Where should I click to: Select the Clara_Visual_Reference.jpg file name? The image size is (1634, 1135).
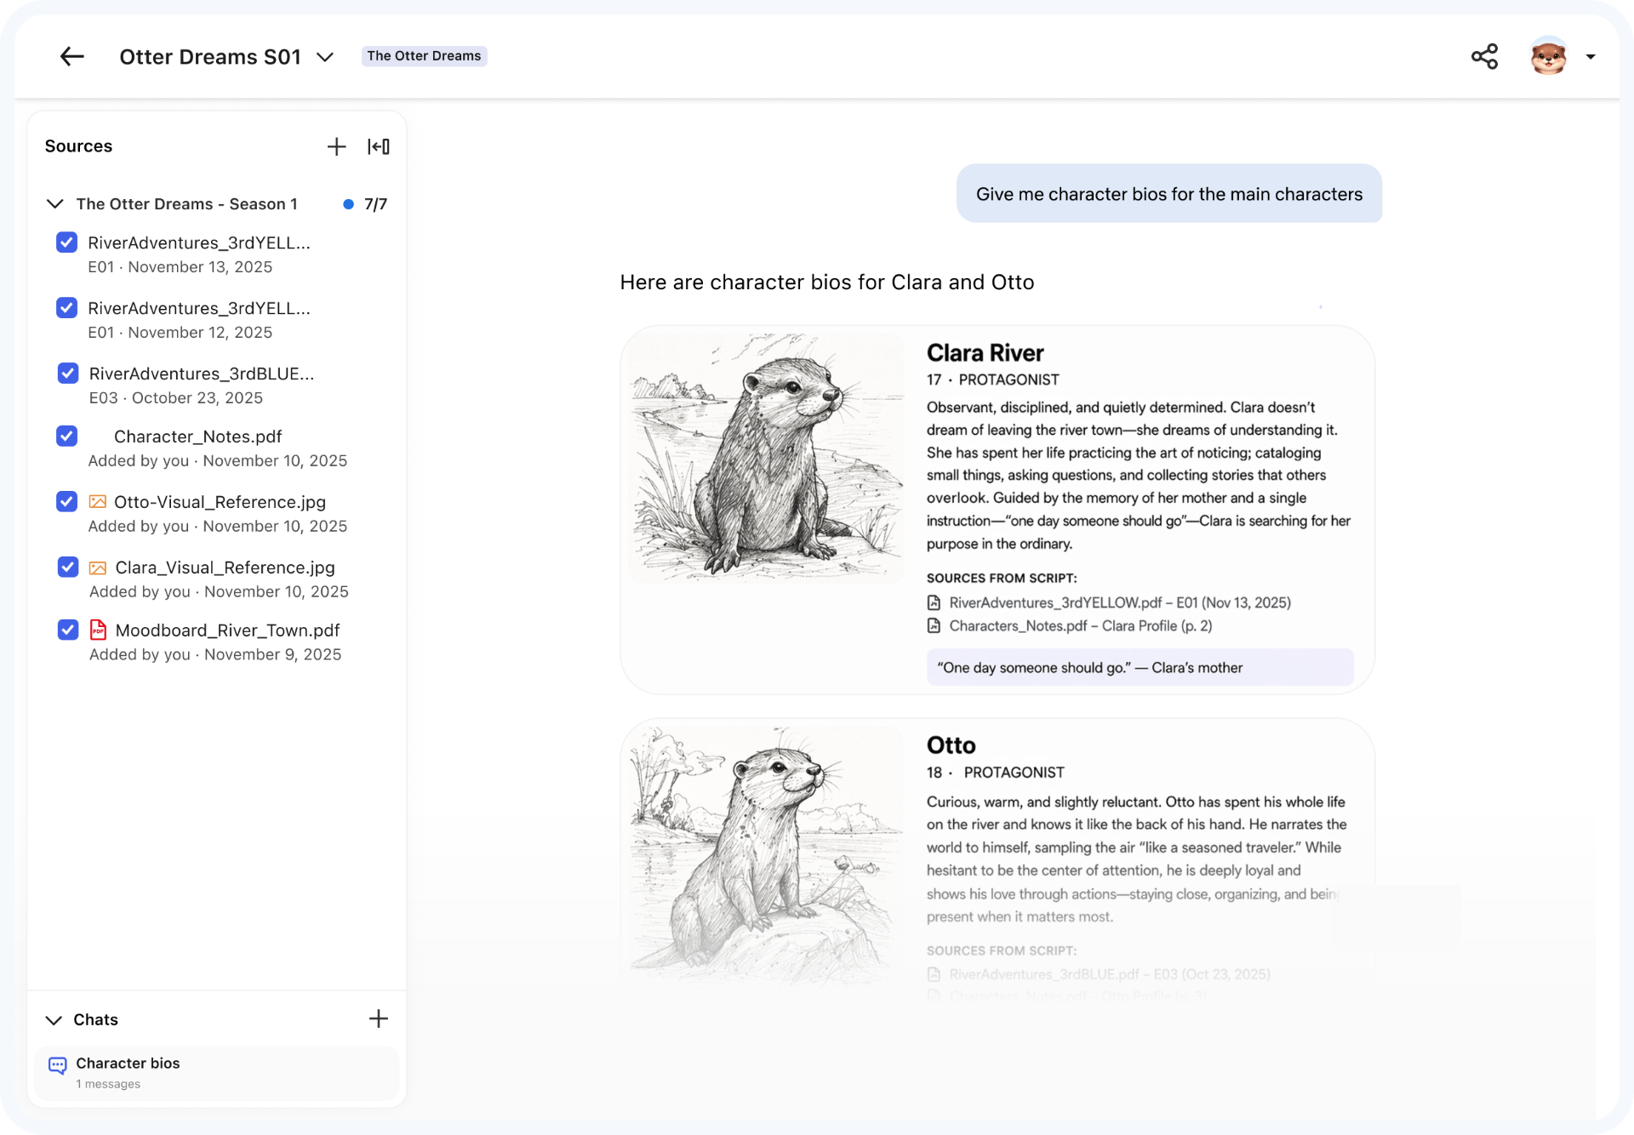(225, 567)
